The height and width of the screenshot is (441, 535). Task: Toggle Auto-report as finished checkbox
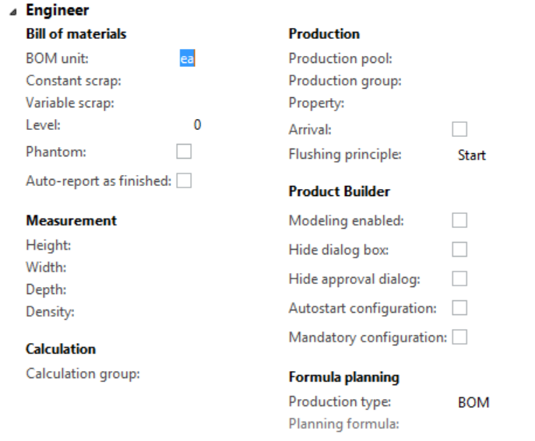click(184, 180)
